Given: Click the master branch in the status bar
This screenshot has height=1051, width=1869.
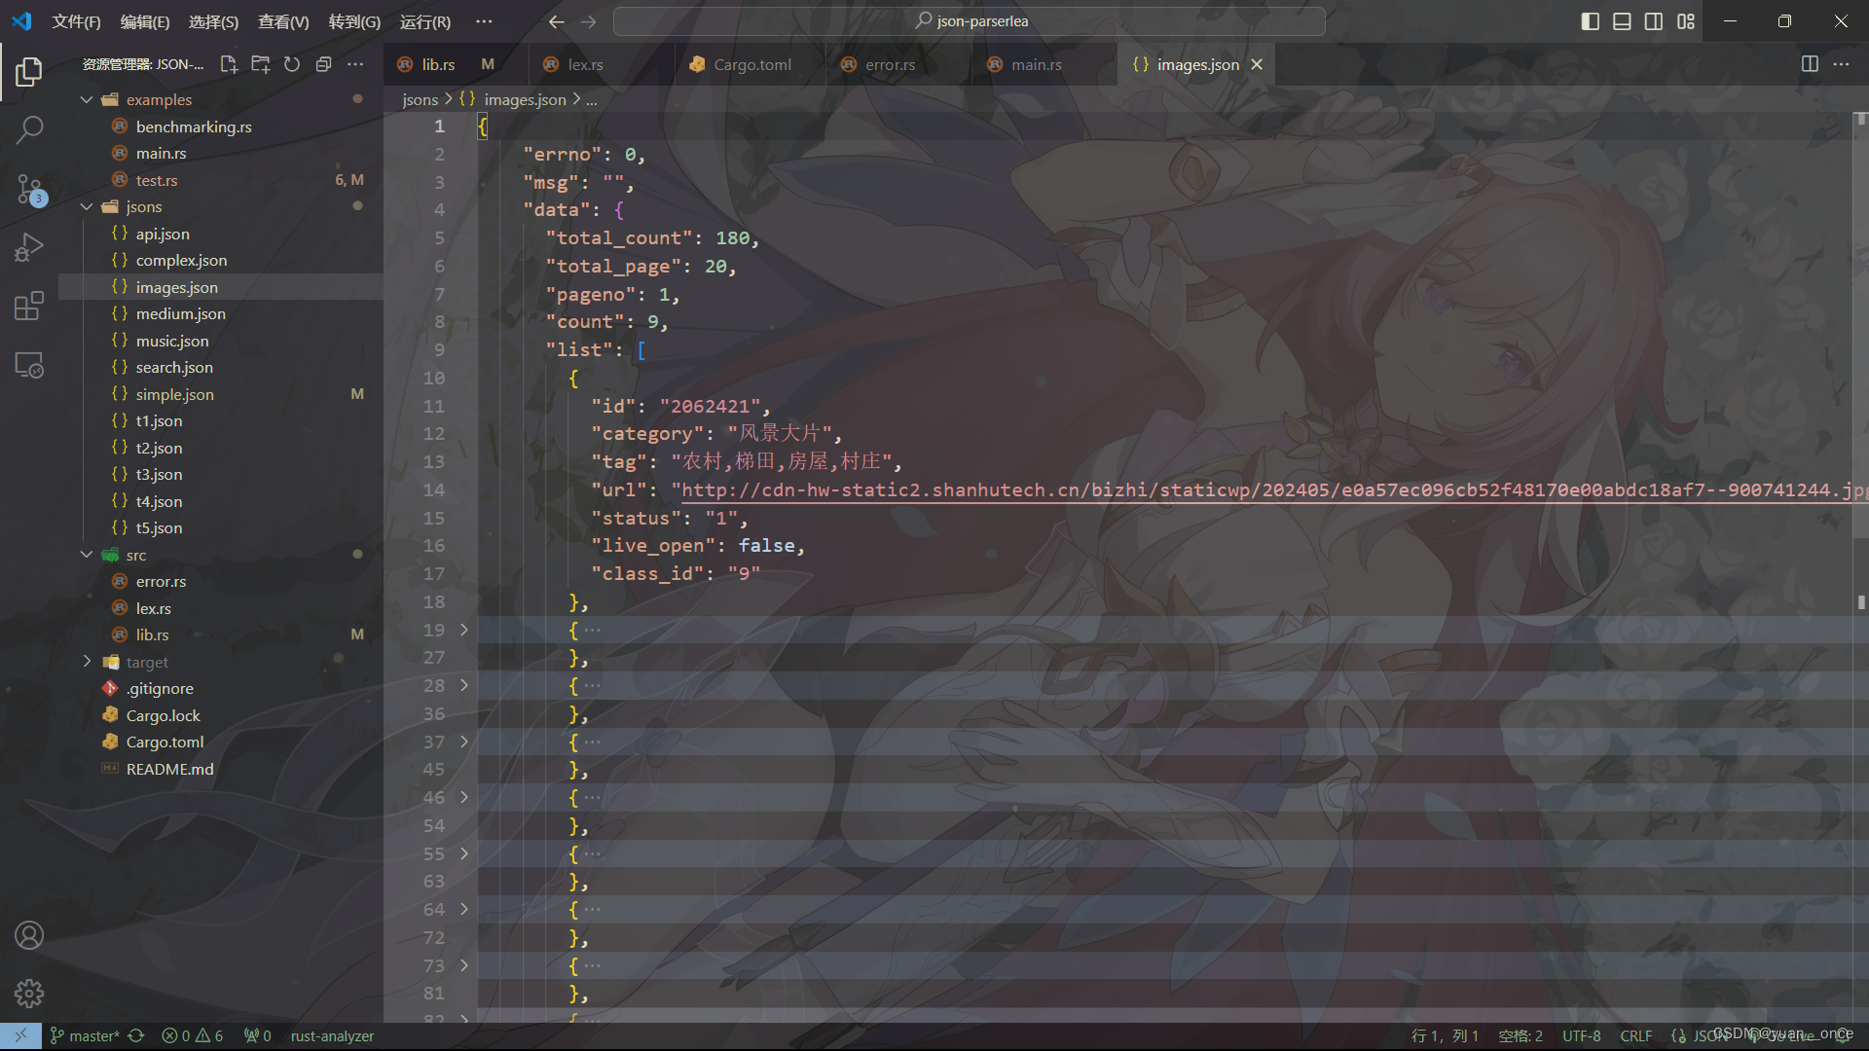Looking at the screenshot, I should pyautogui.click(x=86, y=1035).
